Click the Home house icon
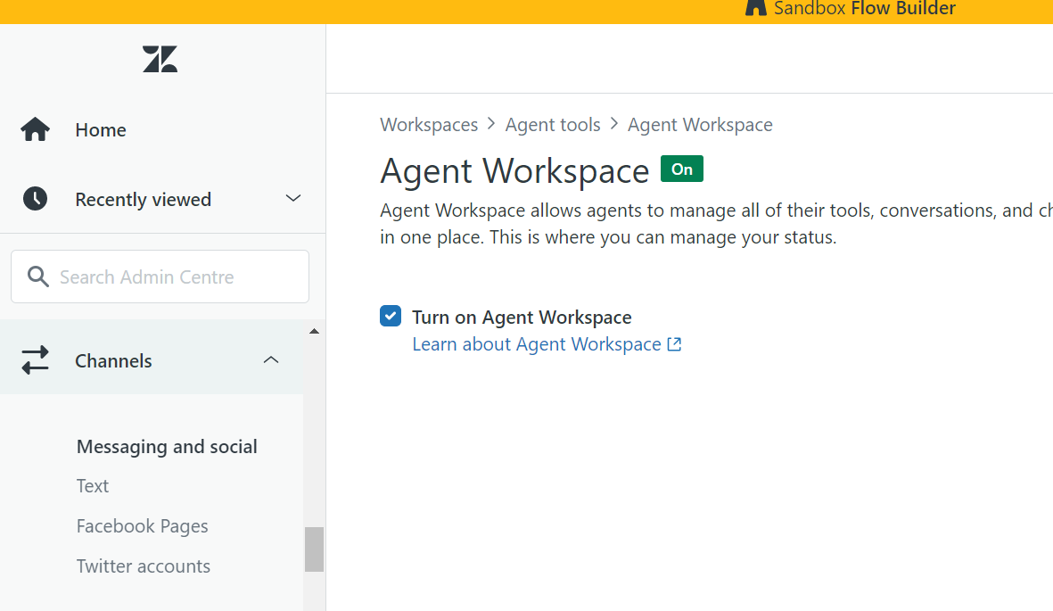This screenshot has height=611, width=1053. pyautogui.click(x=36, y=129)
